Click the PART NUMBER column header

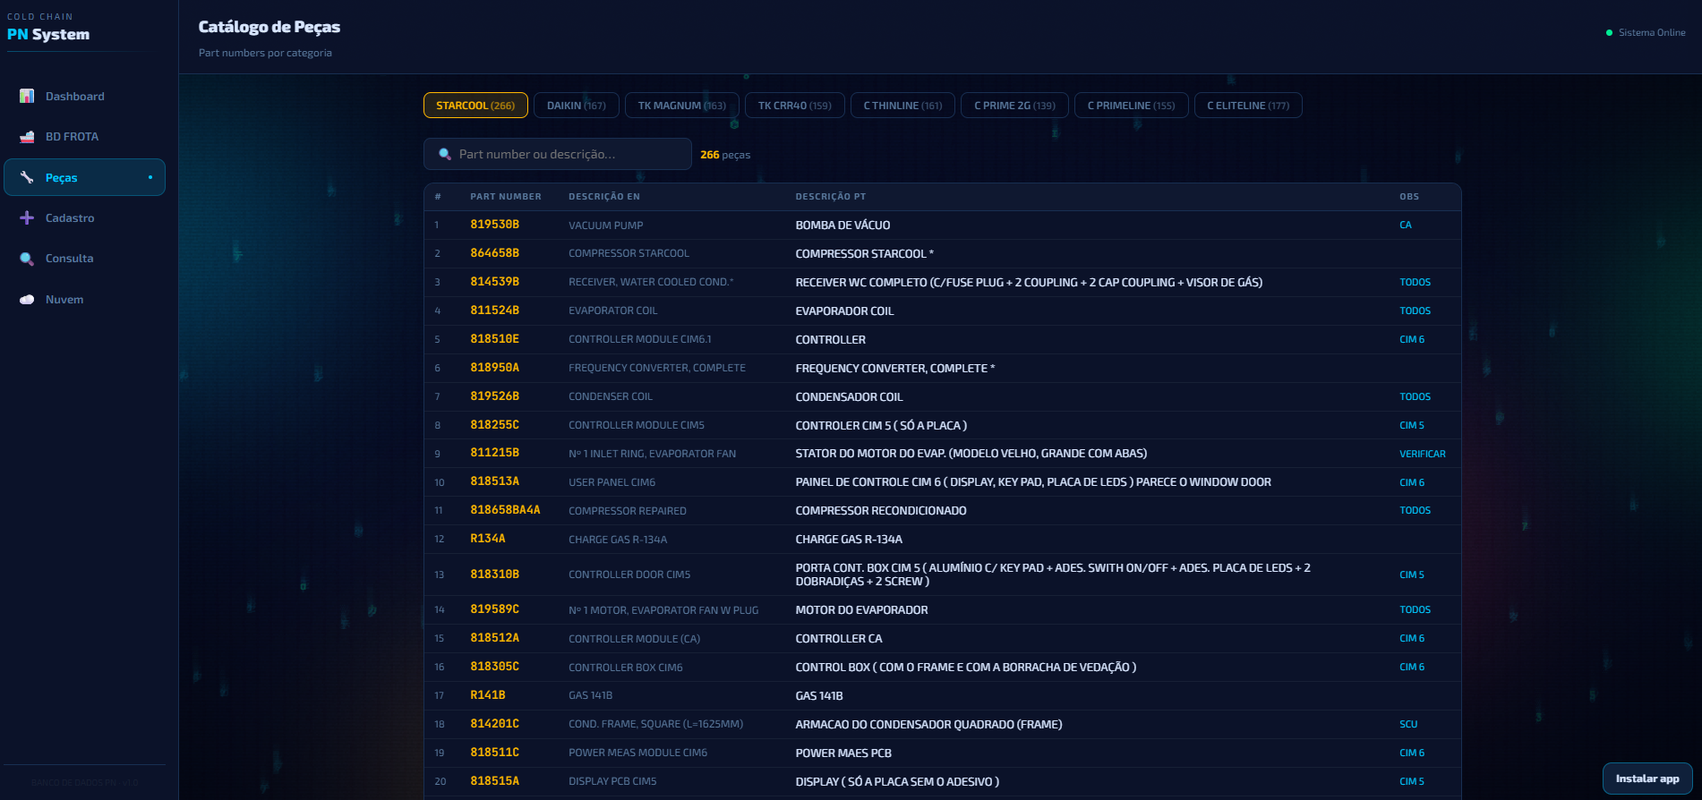pos(505,197)
